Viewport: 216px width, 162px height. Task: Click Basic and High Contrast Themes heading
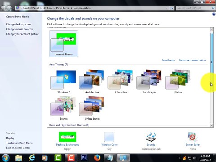point(69,125)
